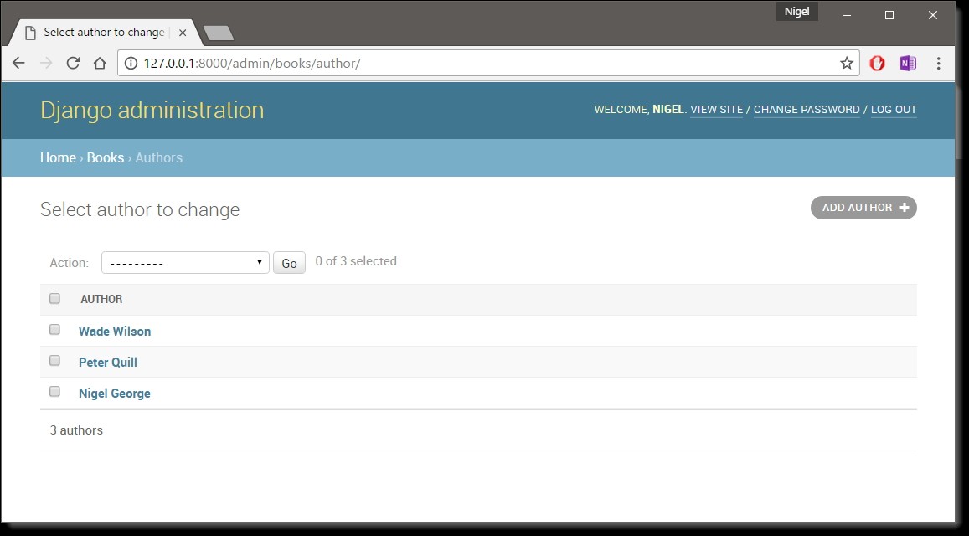Close the browser window
The image size is (969, 536).
[932, 15]
